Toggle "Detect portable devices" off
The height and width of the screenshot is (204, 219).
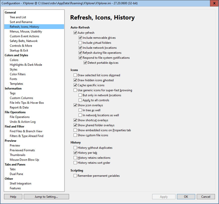[85, 62]
